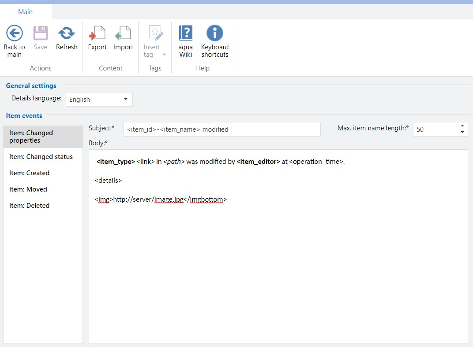Click the Import content icon
Image resolution: width=473 pixels, height=347 pixels.
pyautogui.click(x=123, y=33)
